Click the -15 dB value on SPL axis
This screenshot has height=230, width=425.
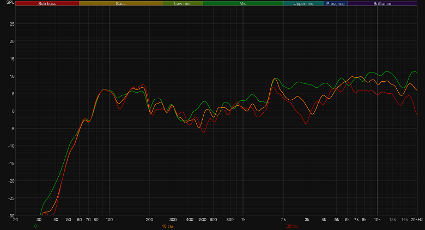[11, 164]
